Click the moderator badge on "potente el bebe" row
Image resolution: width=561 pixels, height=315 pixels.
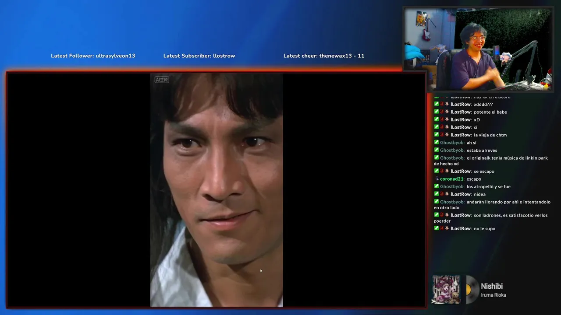437,112
